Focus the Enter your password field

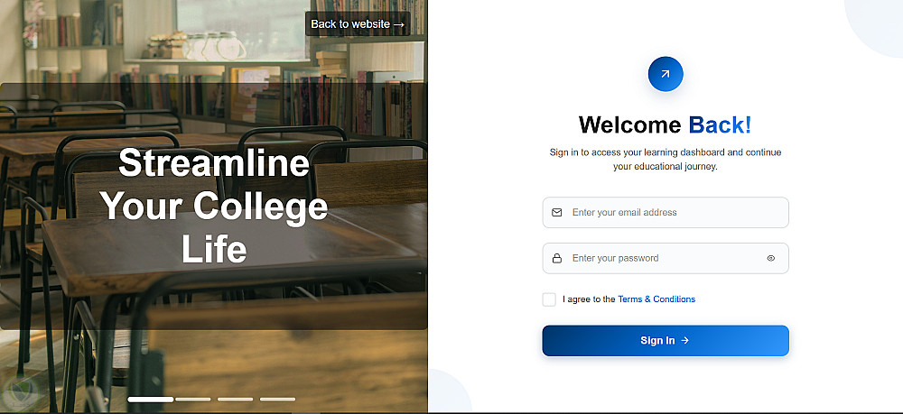[x=666, y=258]
